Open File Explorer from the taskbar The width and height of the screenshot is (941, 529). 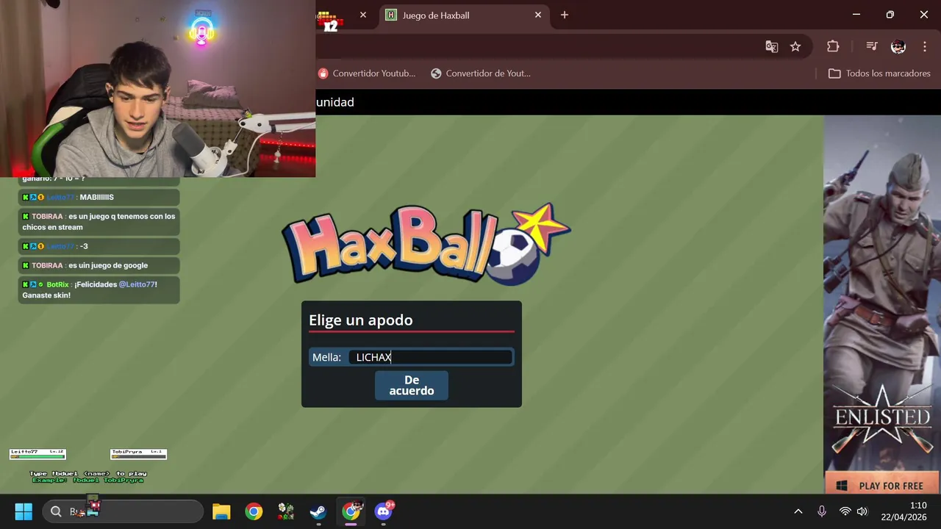click(221, 511)
